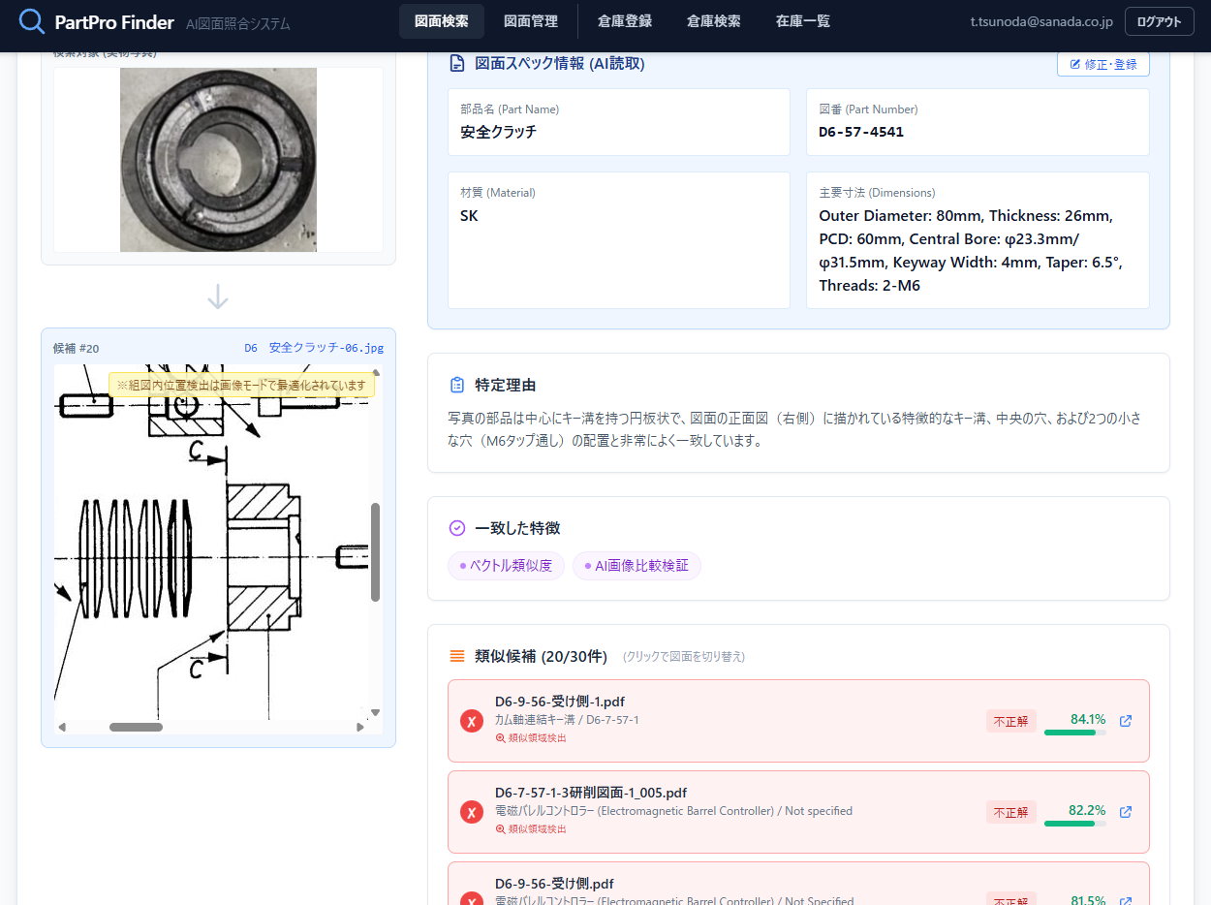
Task: Toggle 不正解 status on D6-9-56-受け側-1.pdf
Action: (1010, 721)
